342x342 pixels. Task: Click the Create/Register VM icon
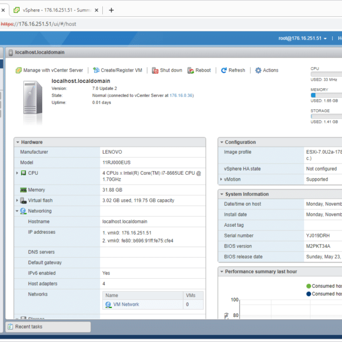(96, 70)
